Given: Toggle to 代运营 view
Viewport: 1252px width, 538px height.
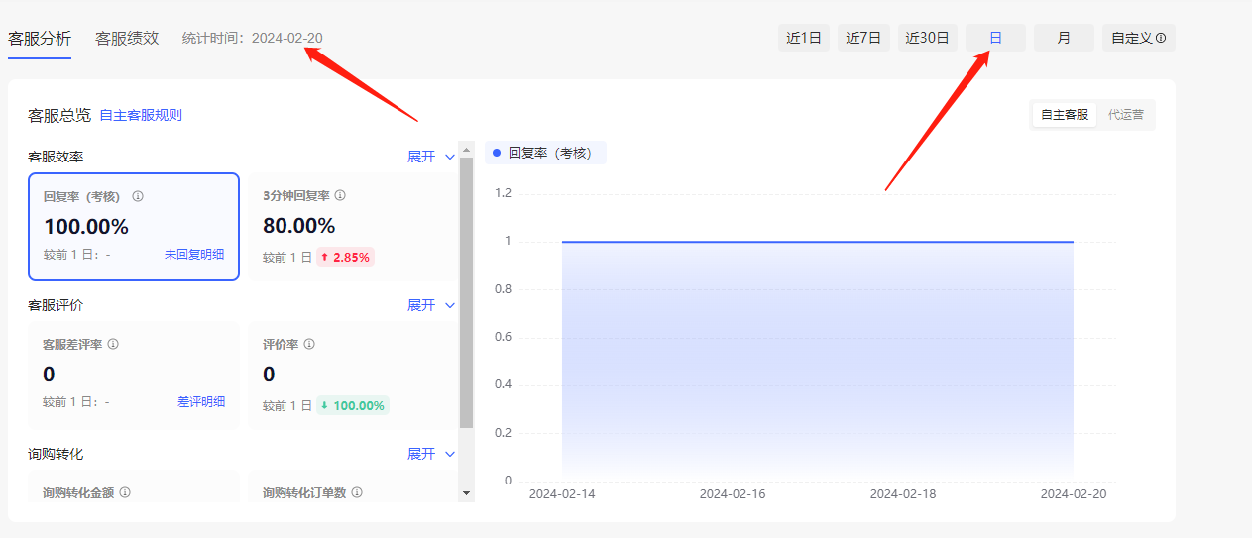Looking at the screenshot, I should 1126,115.
